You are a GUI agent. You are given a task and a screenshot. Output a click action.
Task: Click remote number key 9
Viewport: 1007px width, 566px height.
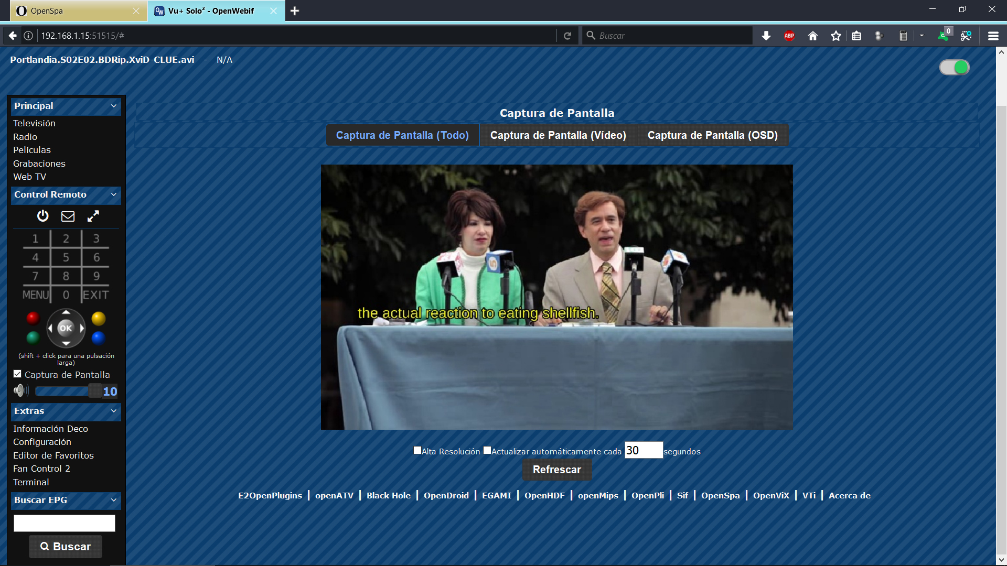[x=97, y=276]
